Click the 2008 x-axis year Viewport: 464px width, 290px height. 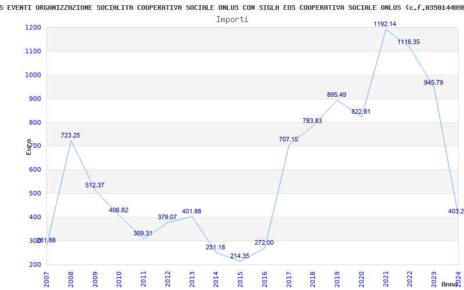(71, 280)
